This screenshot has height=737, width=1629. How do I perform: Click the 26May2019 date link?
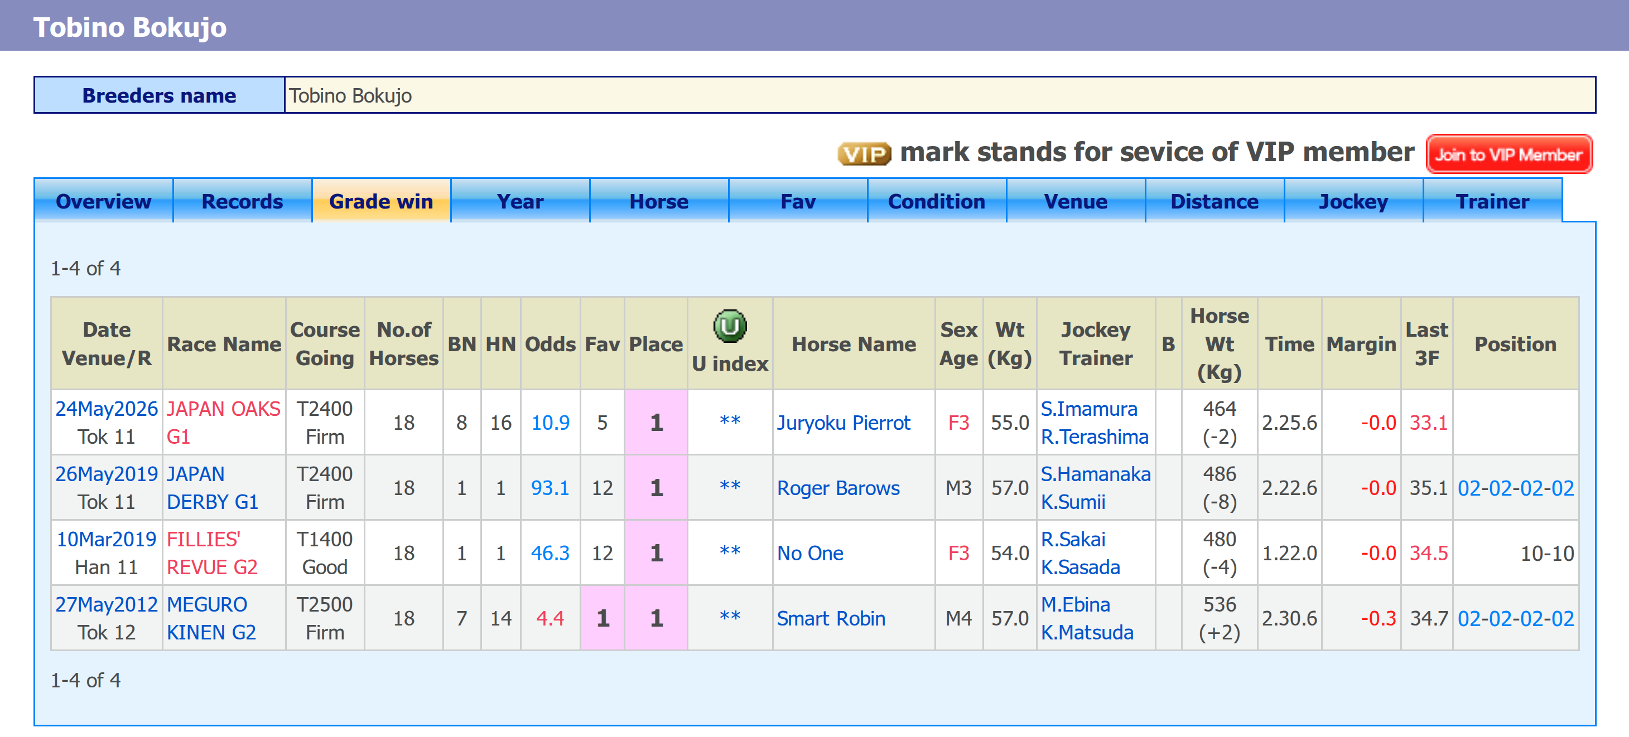[106, 473]
